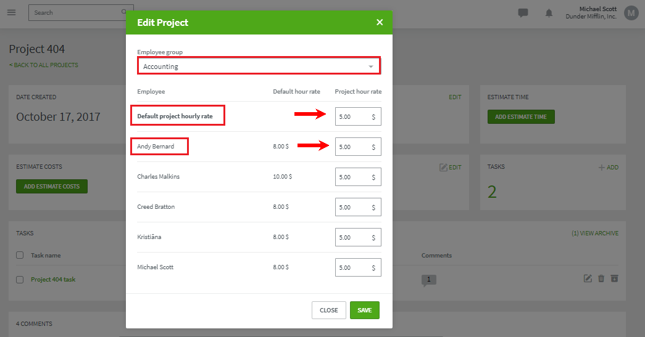Toggle the Task name select-all checkbox

[20, 255]
